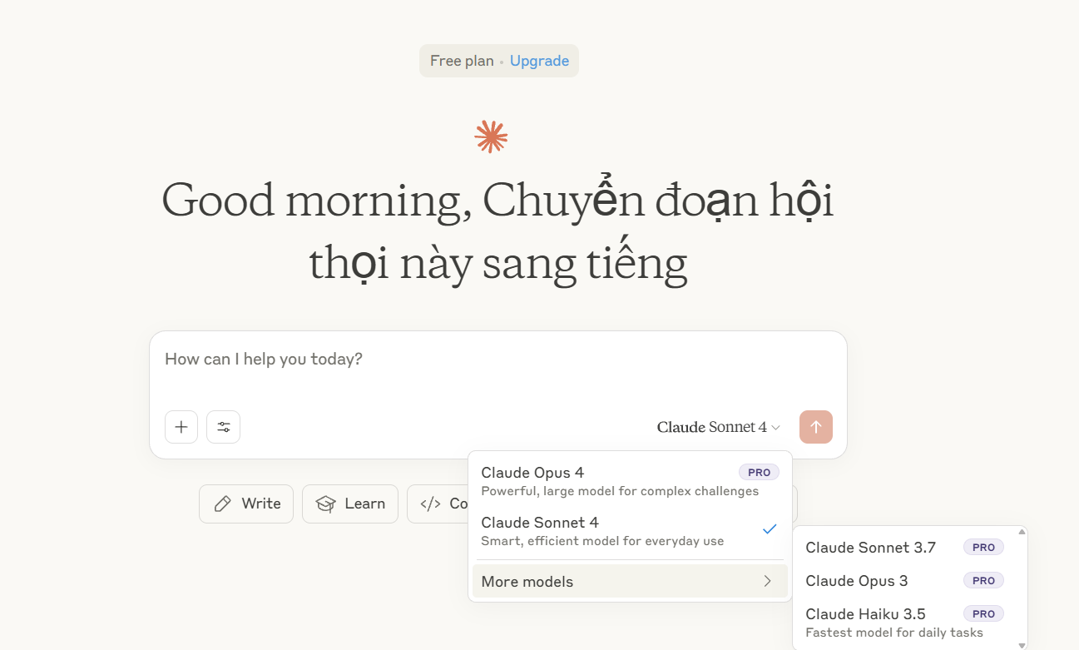
Task: Click the "Free plan" label
Action: [x=462, y=61]
